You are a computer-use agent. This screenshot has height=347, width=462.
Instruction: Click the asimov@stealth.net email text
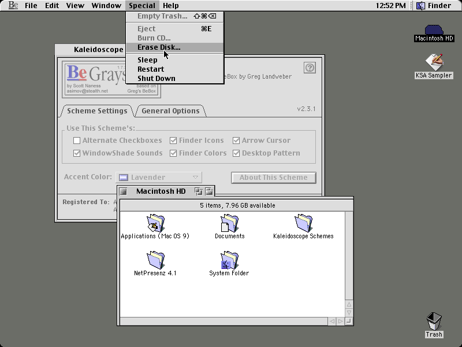coord(87,91)
